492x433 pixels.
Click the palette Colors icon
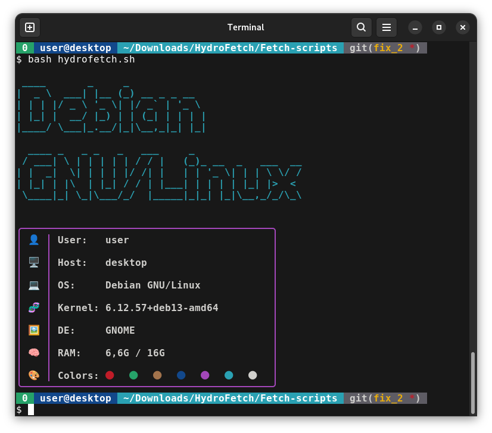[x=34, y=375]
